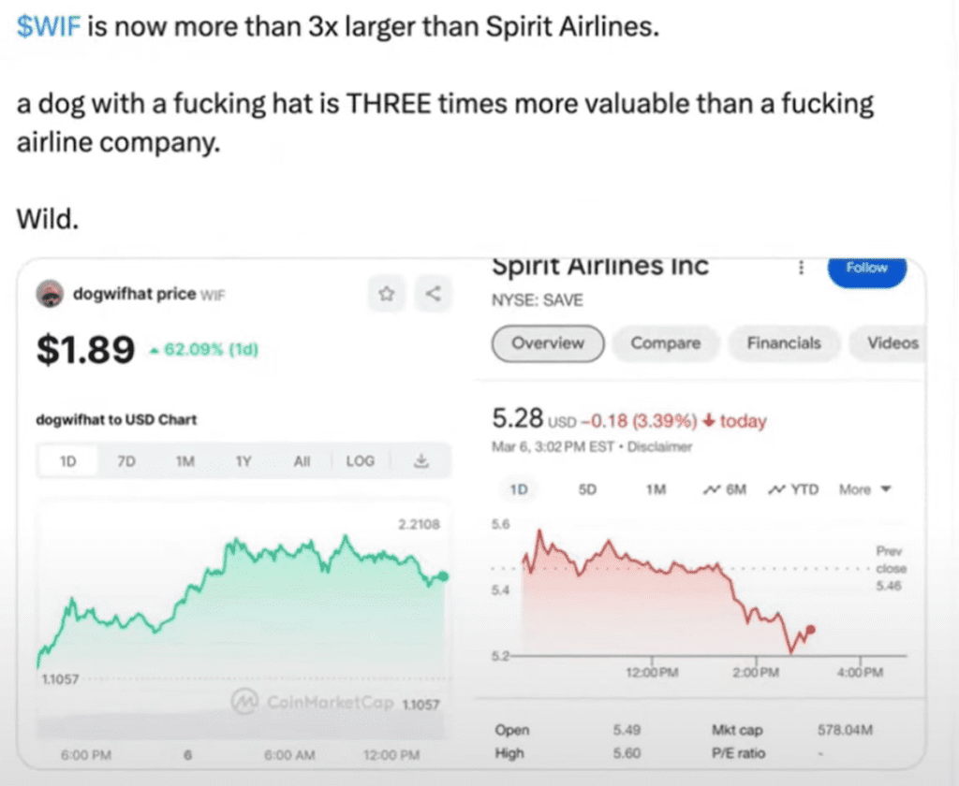Open the Financials tab
Viewport: 959px width, 786px height.
pos(783,343)
